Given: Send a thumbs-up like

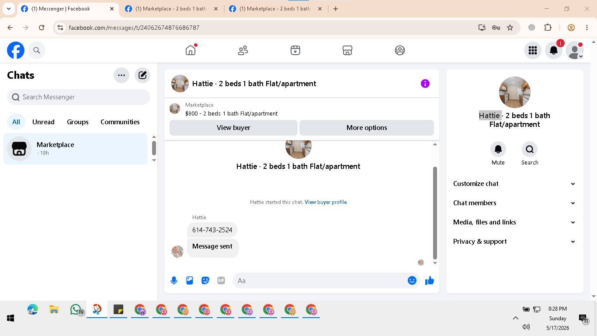Looking at the screenshot, I should coord(430,281).
